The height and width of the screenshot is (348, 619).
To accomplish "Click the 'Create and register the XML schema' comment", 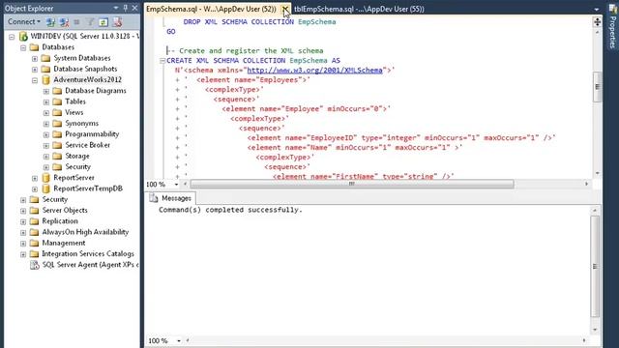I will [x=251, y=51].
